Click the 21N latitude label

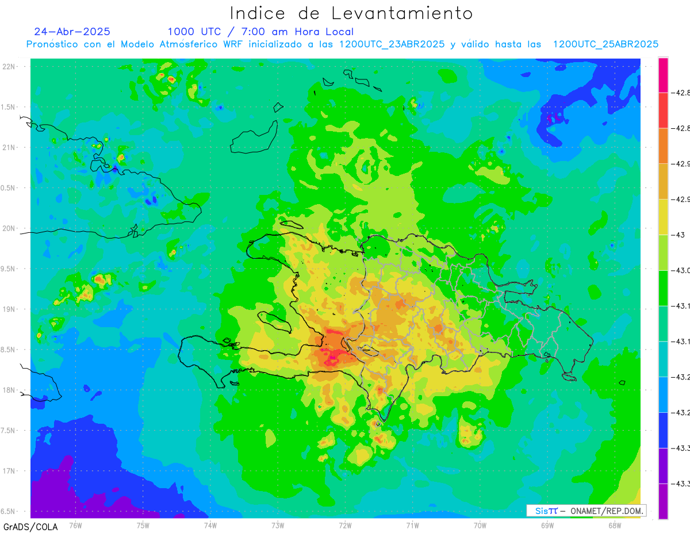click(x=10, y=147)
